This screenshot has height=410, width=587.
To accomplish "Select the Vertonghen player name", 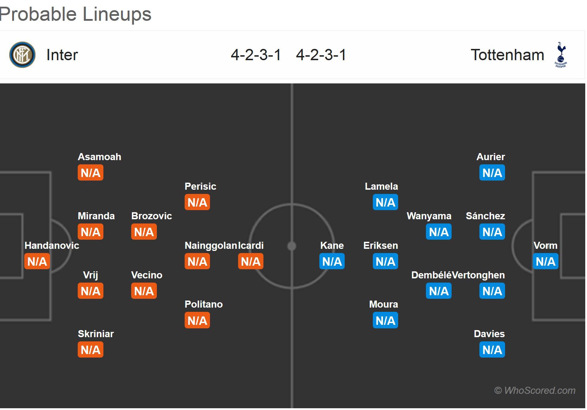I will point(478,275).
